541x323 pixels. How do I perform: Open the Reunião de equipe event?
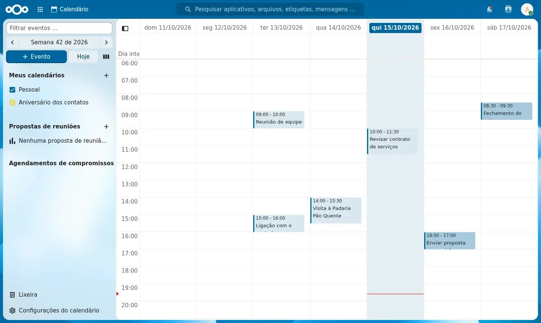[x=279, y=119]
